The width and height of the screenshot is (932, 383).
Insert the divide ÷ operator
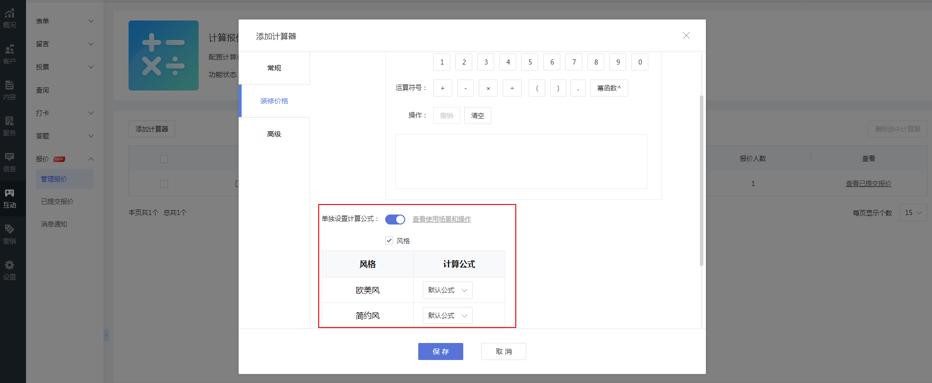tap(512, 88)
